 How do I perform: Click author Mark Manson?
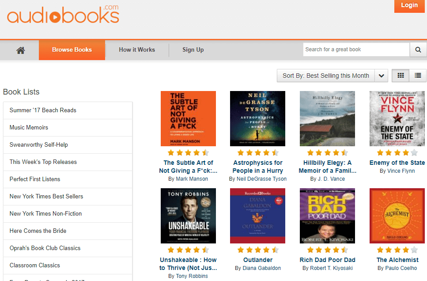192,179
